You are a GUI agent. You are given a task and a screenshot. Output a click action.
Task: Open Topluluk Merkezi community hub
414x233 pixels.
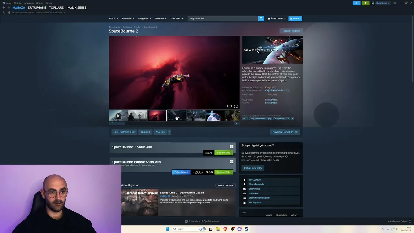(x=291, y=31)
